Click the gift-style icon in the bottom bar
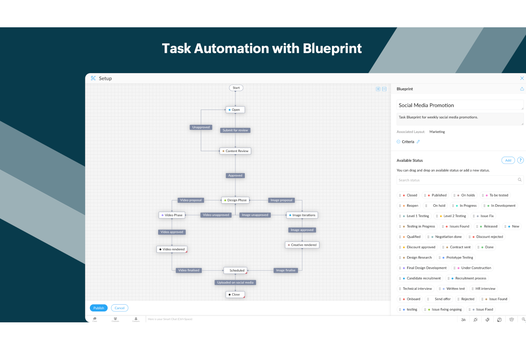526x350 pixels. pyautogui.click(x=511, y=320)
